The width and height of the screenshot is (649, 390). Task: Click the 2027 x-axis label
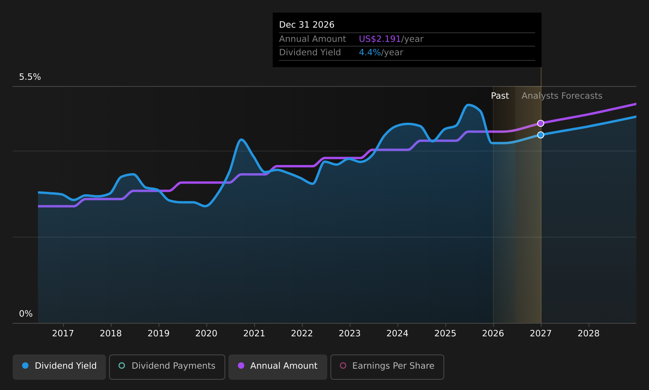point(541,334)
